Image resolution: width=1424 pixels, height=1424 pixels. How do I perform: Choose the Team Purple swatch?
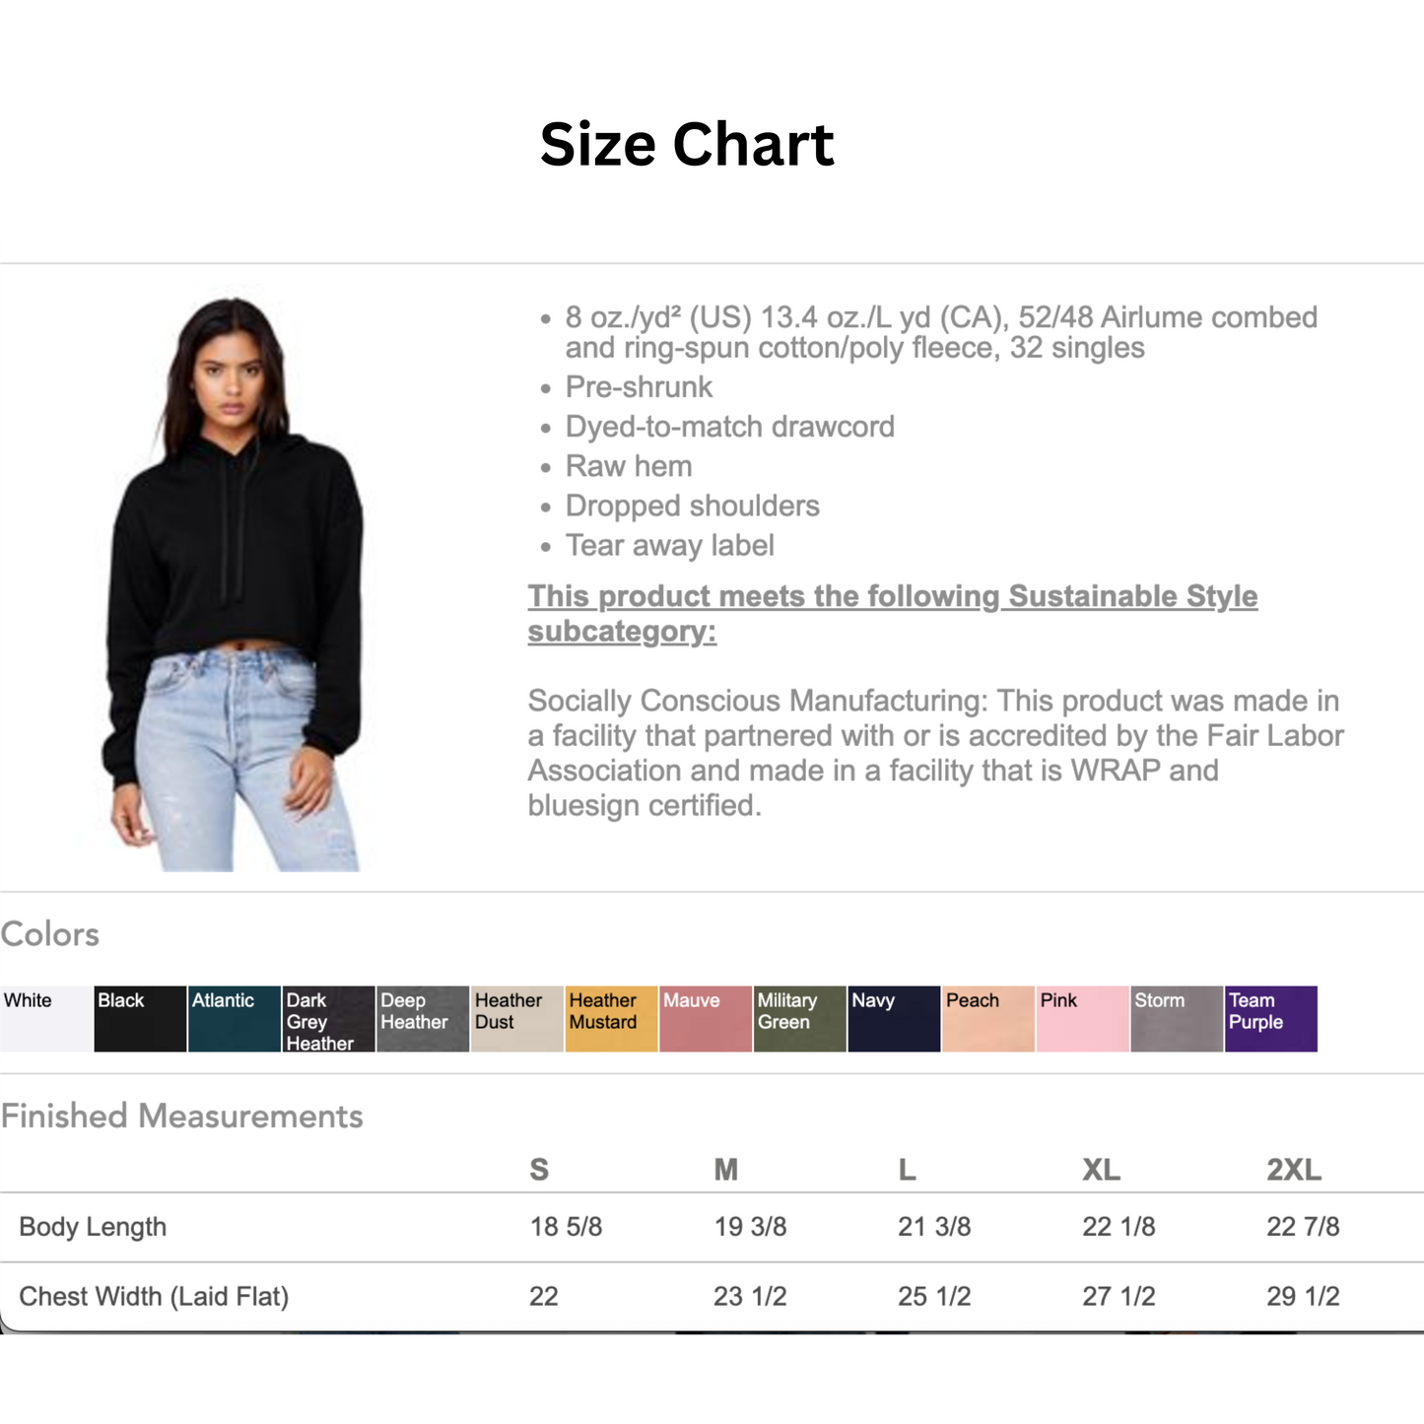[x=1270, y=1018]
